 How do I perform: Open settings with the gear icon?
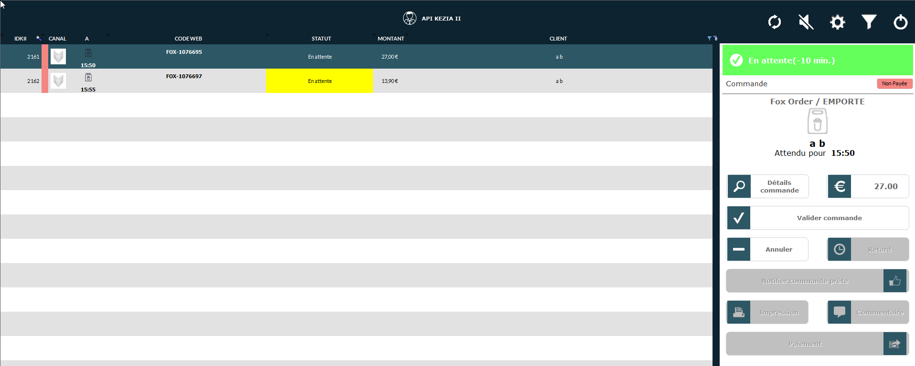pos(837,22)
